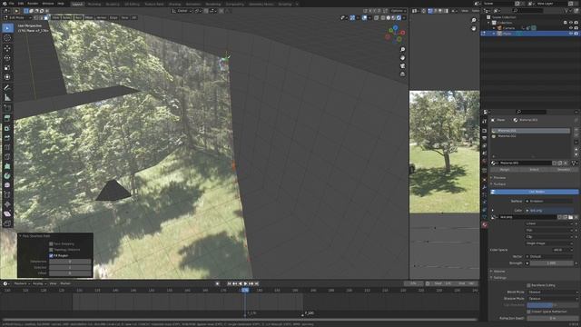Viewport: 581px width, 327px height.
Task: Select the Poly Build tool
Action: pyautogui.click(x=7, y=166)
